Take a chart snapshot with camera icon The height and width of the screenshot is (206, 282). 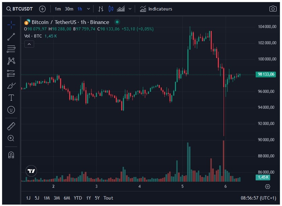click(273, 9)
